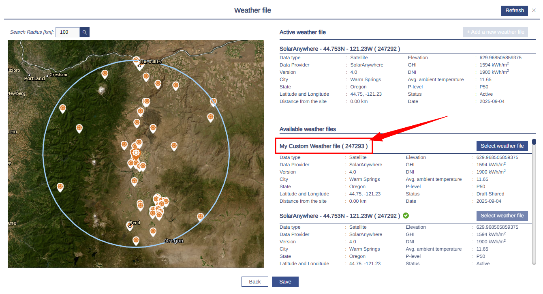Click the Available weather files heading

coord(308,129)
